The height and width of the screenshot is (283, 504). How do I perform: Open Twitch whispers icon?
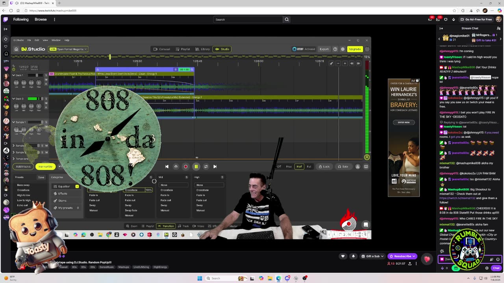point(446,19)
